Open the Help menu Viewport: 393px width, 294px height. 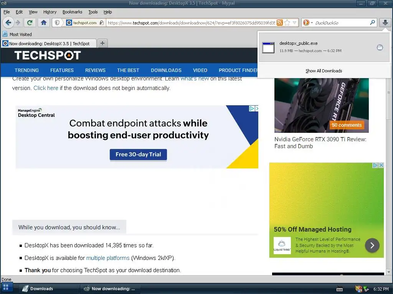[x=107, y=12]
